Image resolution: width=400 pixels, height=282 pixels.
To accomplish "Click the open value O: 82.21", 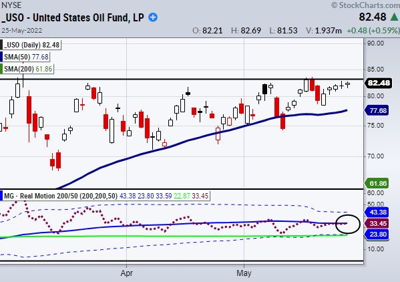I will 207,31.
